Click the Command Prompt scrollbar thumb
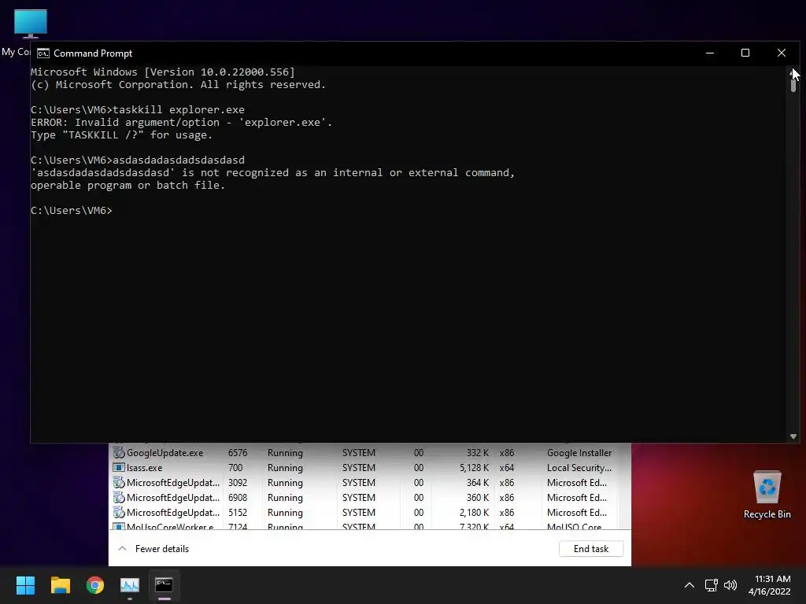The width and height of the screenshot is (806, 604). tap(793, 85)
